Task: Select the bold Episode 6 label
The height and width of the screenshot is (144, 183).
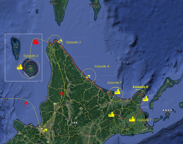Action: point(141,87)
